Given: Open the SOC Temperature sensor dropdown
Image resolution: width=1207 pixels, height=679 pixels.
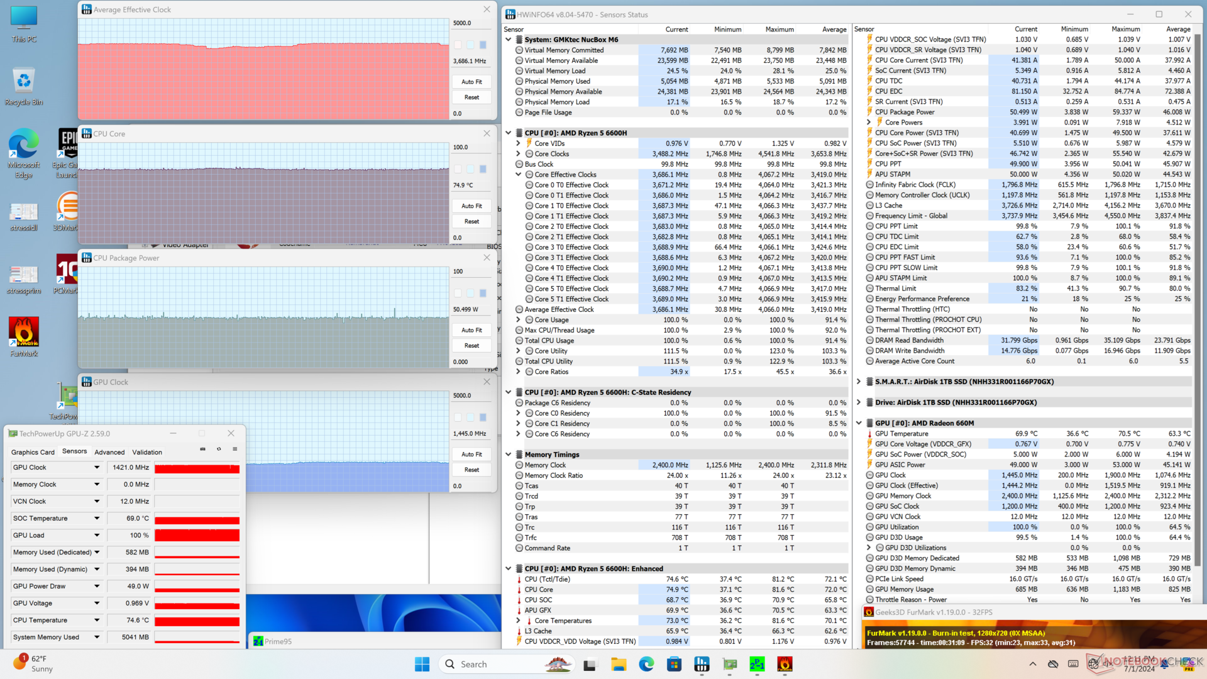Looking at the screenshot, I should 97,519.
